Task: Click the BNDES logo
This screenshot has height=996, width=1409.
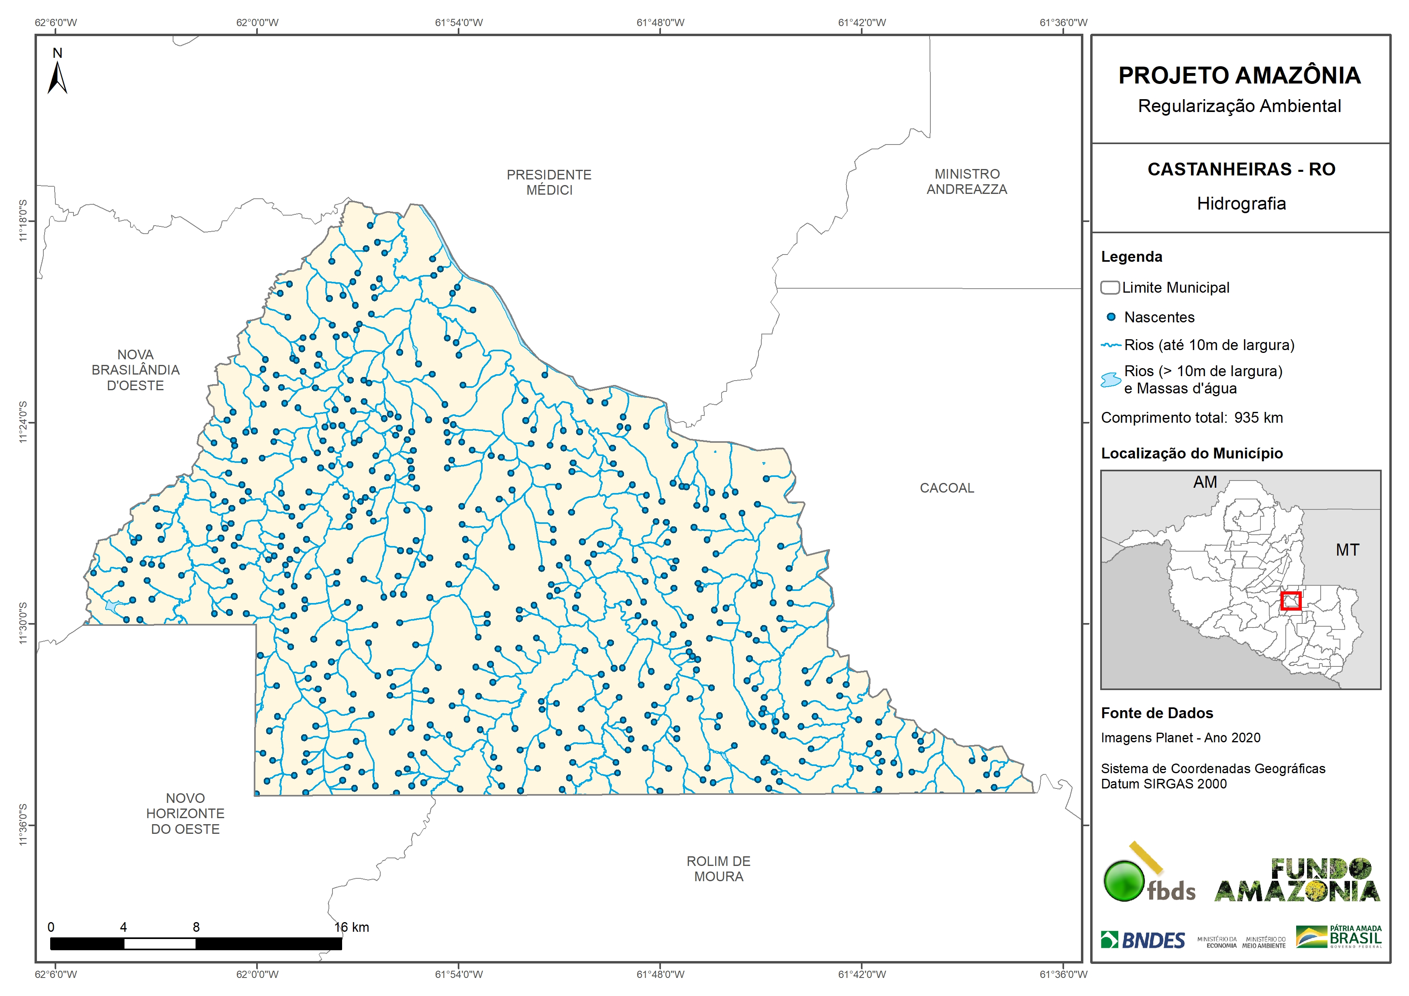Action: click(x=1143, y=940)
